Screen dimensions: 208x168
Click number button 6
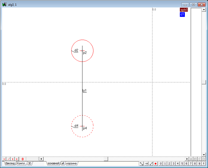pos(186,164)
